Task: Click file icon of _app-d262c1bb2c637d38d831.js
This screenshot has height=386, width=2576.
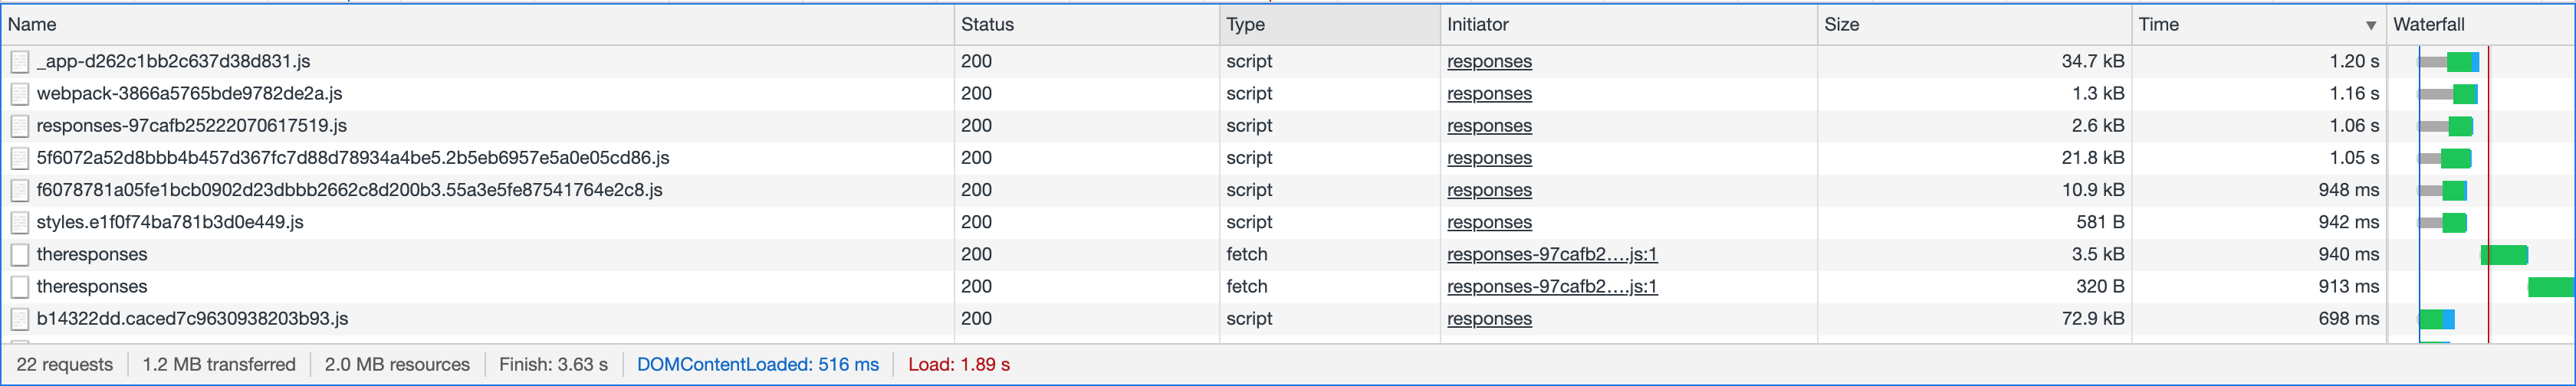Action: (19, 62)
